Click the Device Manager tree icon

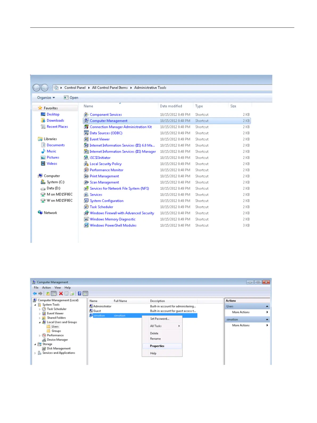coord(44,340)
